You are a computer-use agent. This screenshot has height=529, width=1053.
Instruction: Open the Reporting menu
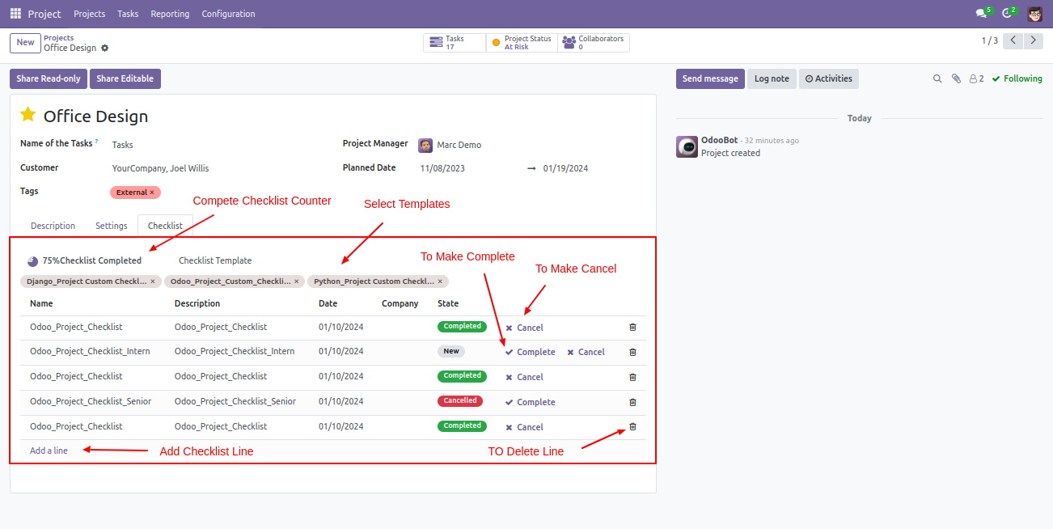tap(170, 14)
